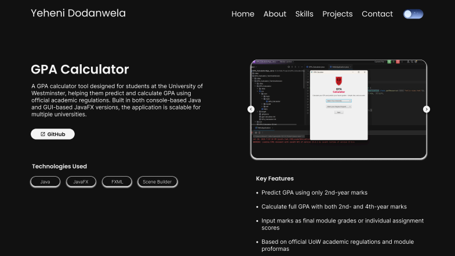Show previous slide with left carousel arrow
This screenshot has width=455, height=256.
pyautogui.click(x=251, y=109)
